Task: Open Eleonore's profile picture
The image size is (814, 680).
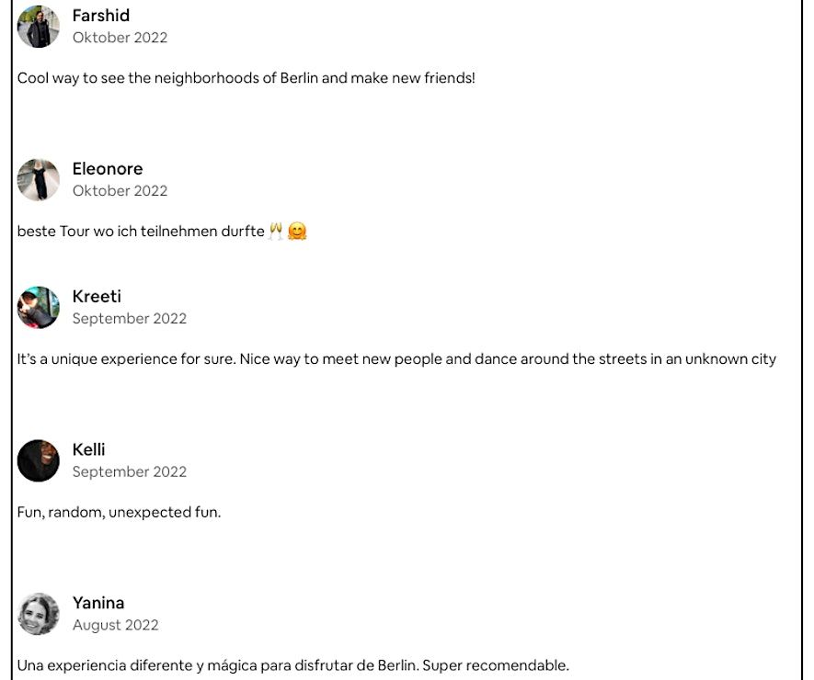Action: [x=39, y=180]
